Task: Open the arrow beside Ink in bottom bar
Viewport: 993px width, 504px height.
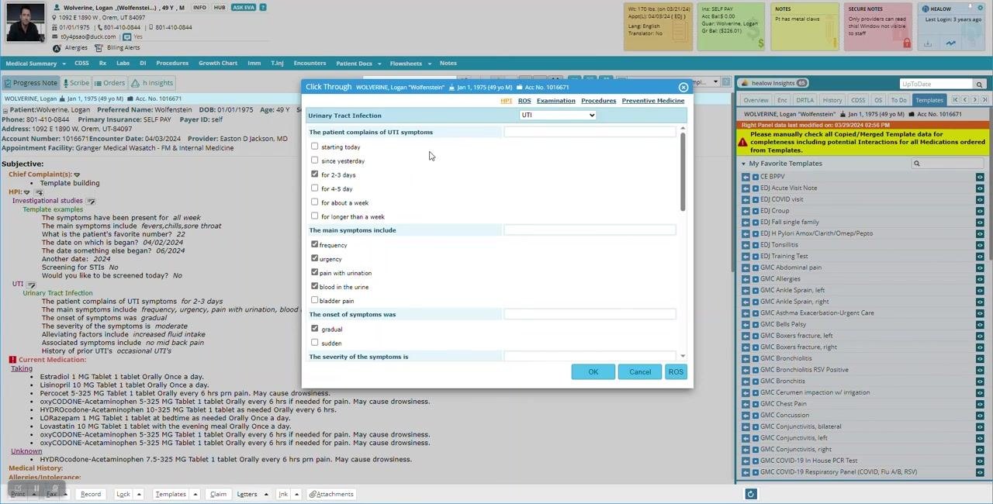Action: pos(296,494)
